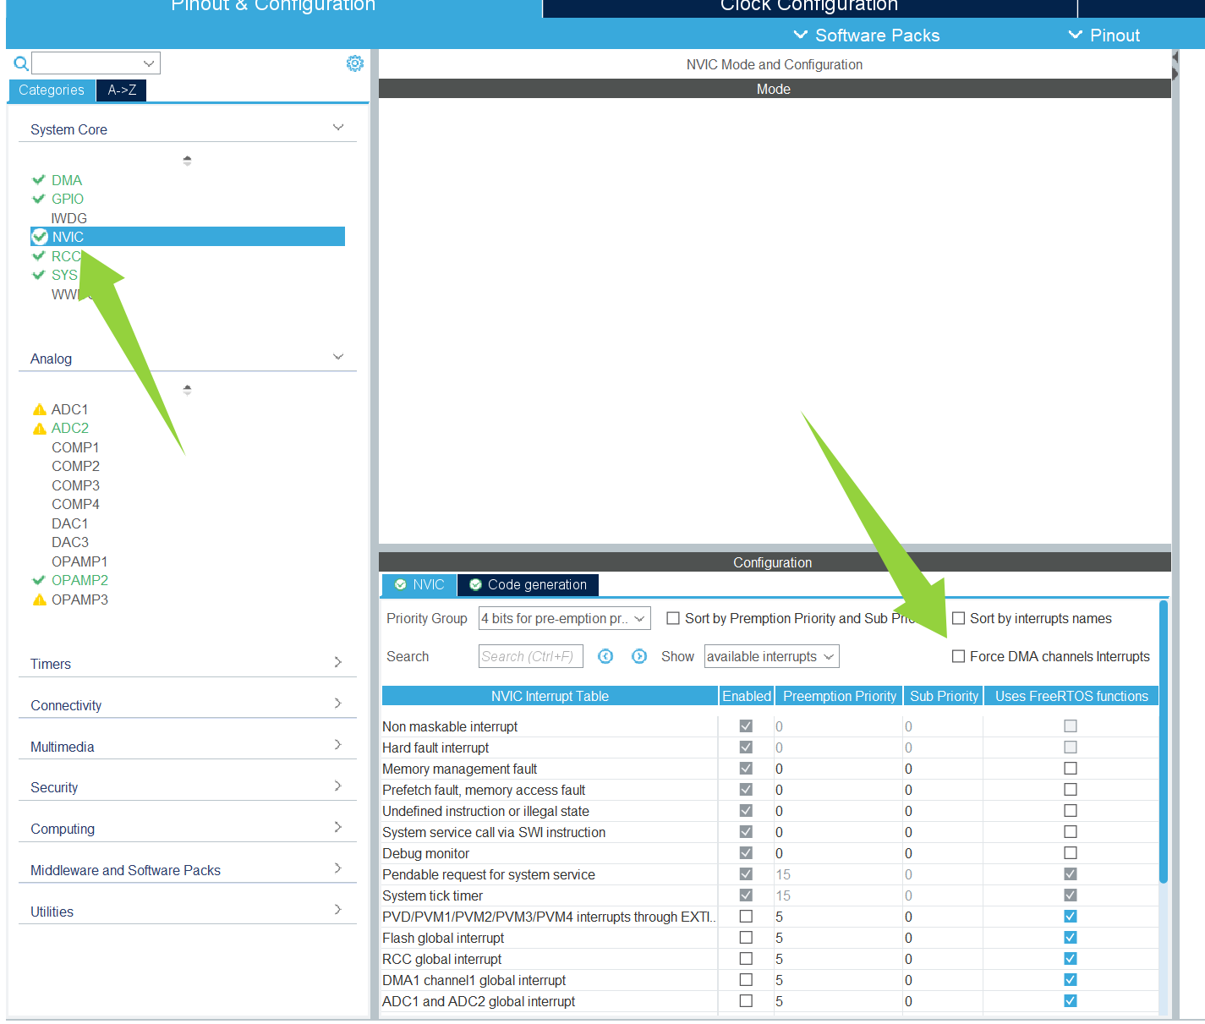Screen dimensions: 1205x1024
Task: Open the Clock Configuration tab
Action: [809, 7]
